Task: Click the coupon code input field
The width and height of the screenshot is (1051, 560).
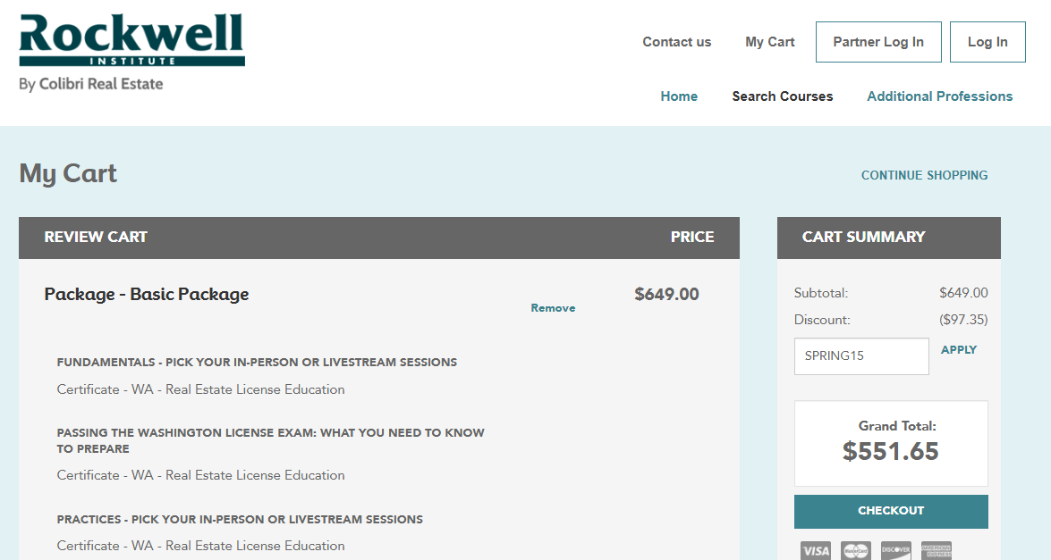Action: coord(860,355)
